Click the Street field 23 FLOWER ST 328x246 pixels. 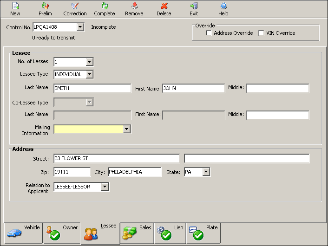click(117, 158)
